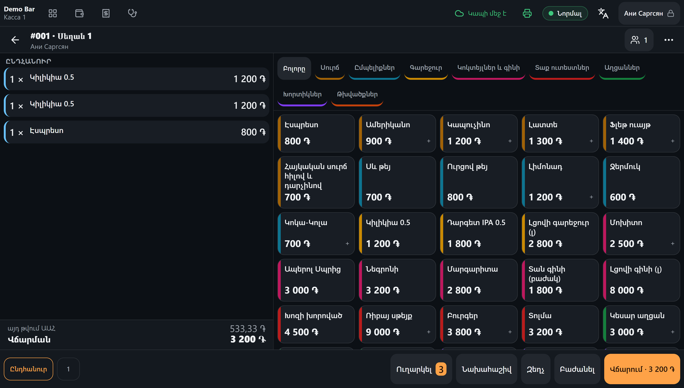The image size is (684, 388).
Task: Split the bill with 'Բաժանել'
Action: [577, 369]
